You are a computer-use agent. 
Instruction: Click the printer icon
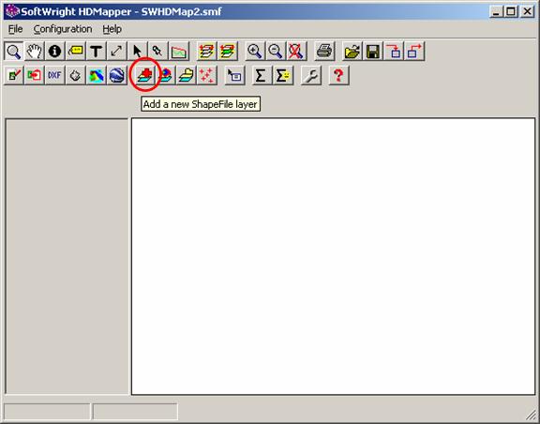point(324,52)
